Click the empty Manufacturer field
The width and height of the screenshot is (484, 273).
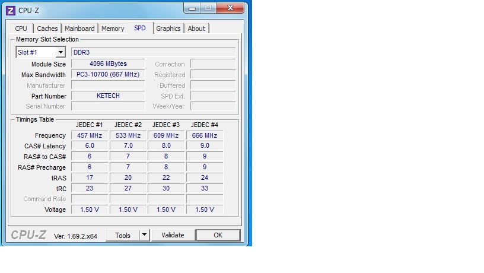pyautogui.click(x=108, y=85)
